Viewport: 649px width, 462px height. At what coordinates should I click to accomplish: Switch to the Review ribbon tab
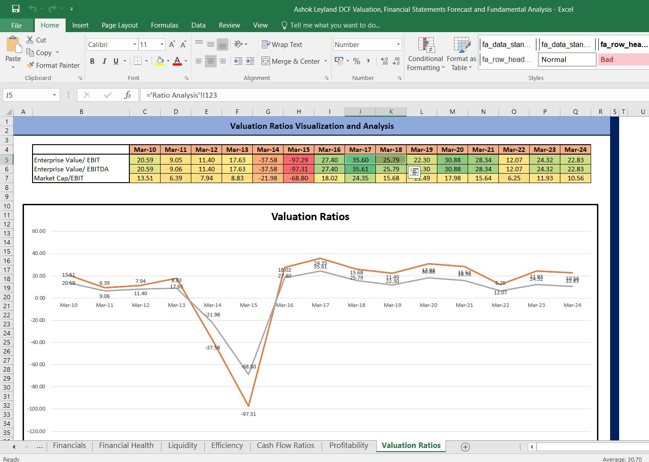[x=229, y=25]
